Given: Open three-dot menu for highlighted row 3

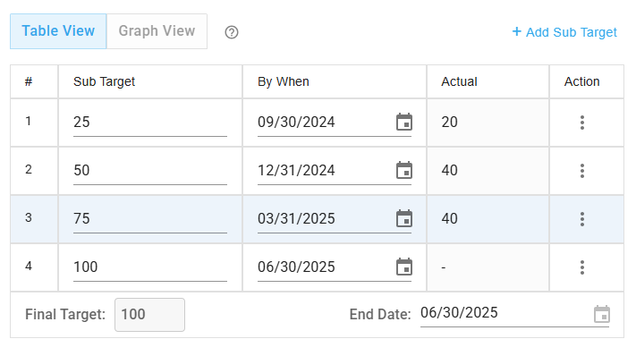Looking at the screenshot, I should pos(582,219).
